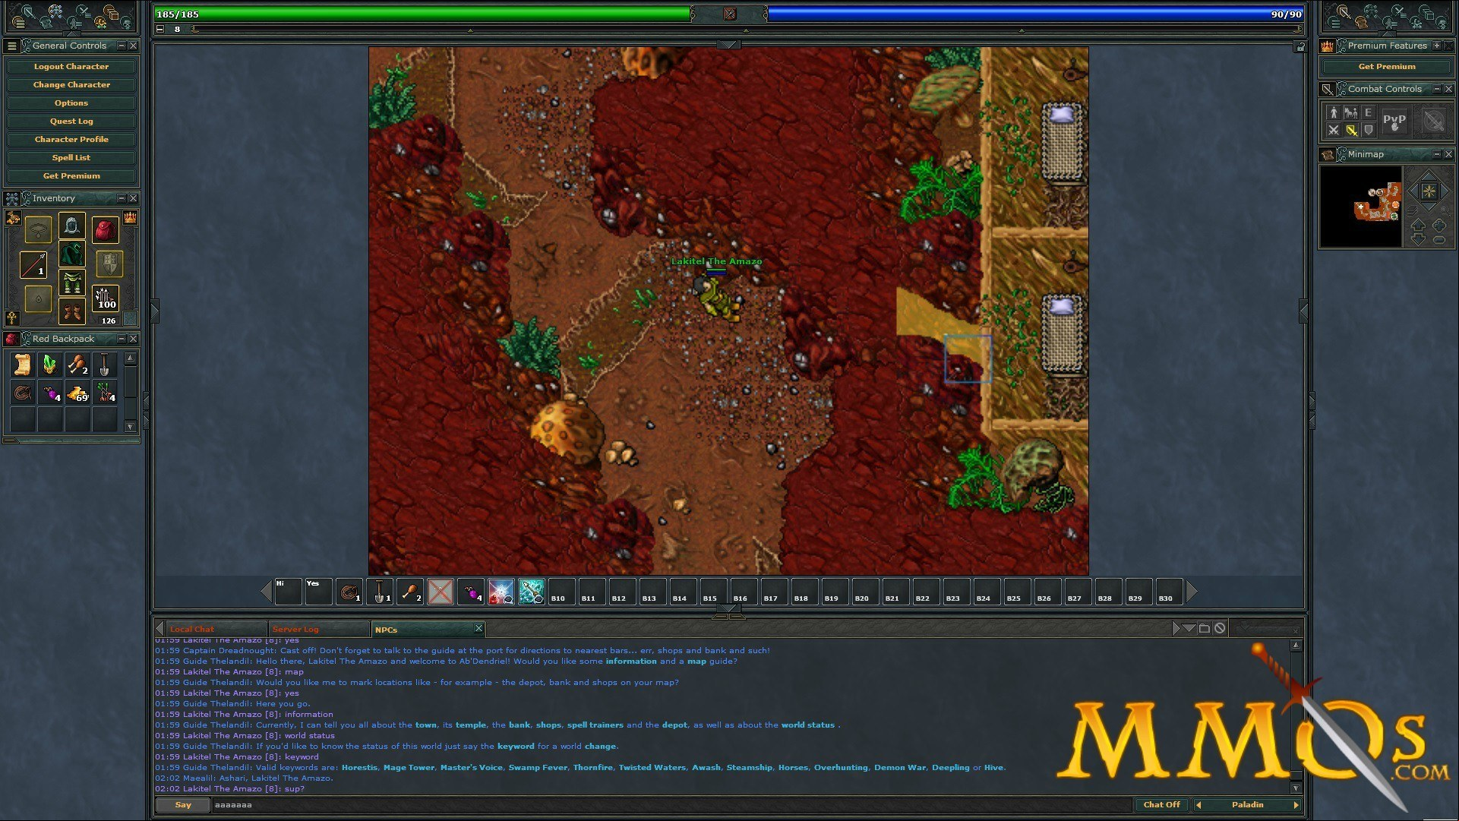Open the scroll item in Red Backpack

pyautogui.click(x=23, y=365)
